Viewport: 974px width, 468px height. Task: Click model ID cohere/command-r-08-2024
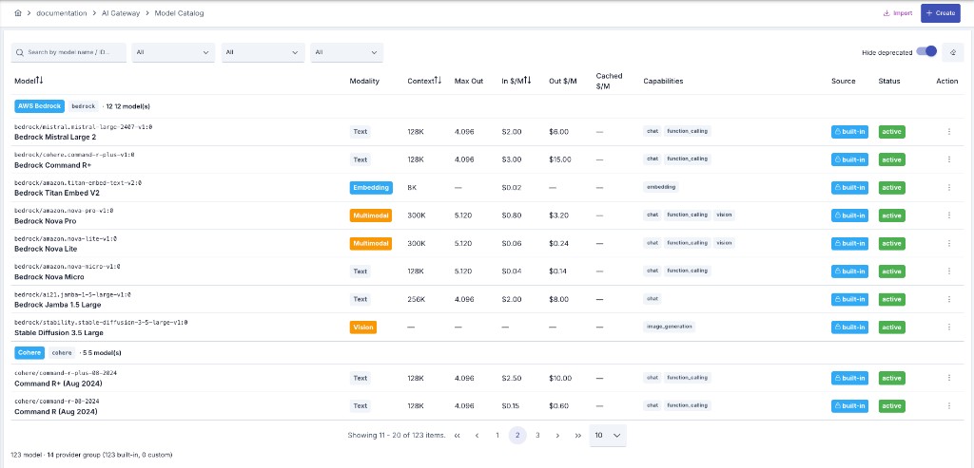pos(57,401)
